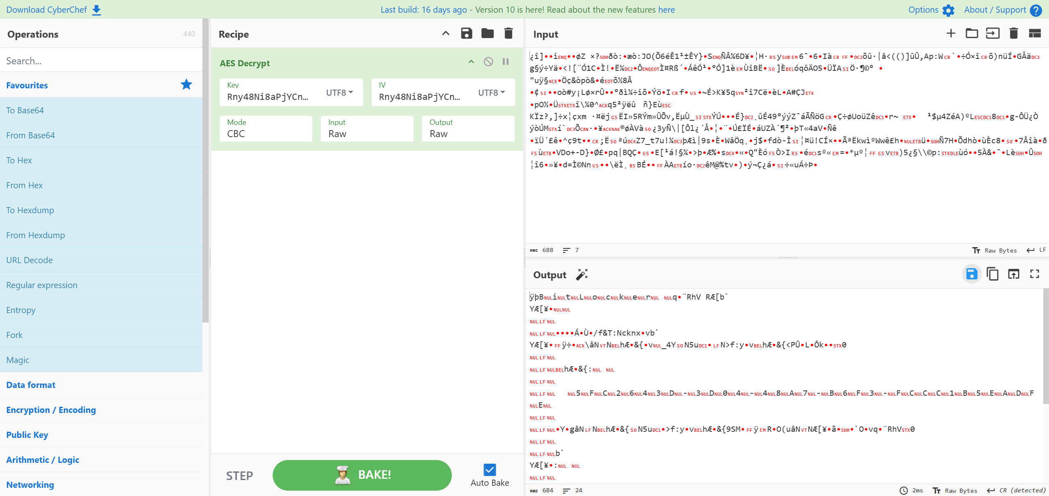This screenshot has width=1049, height=496.
Task: Clear the recipe with its trash icon
Action: click(x=508, y=34)
